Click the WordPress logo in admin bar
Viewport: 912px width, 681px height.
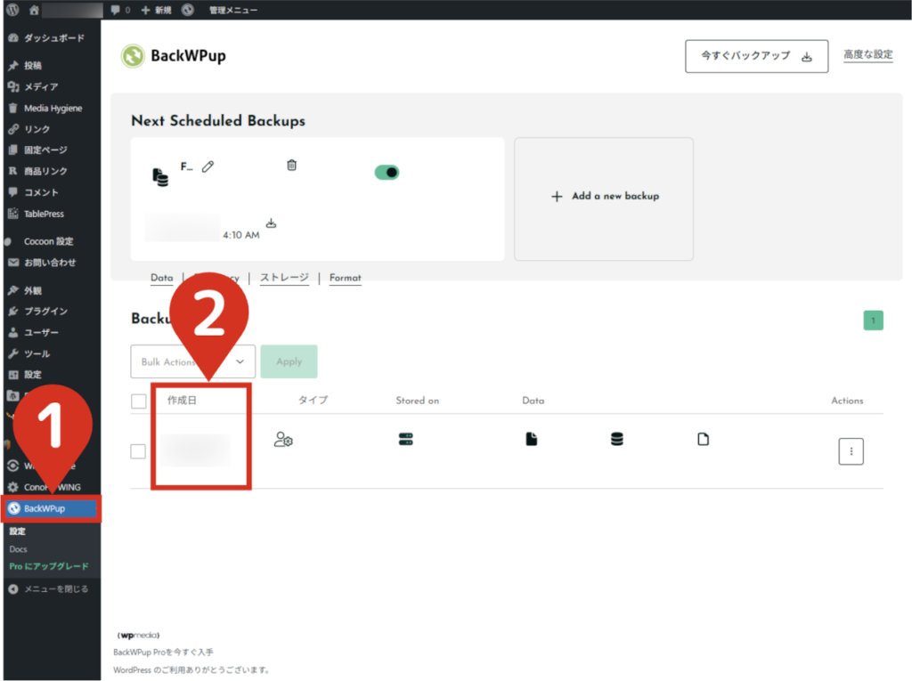point(12,10)
